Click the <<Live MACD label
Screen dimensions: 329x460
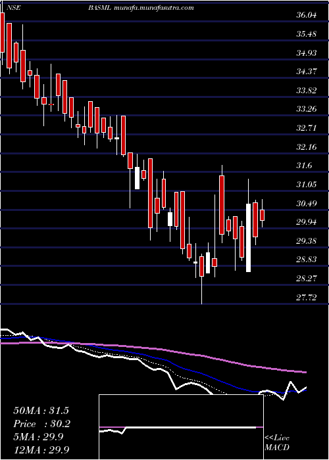(x=277, y=443)
